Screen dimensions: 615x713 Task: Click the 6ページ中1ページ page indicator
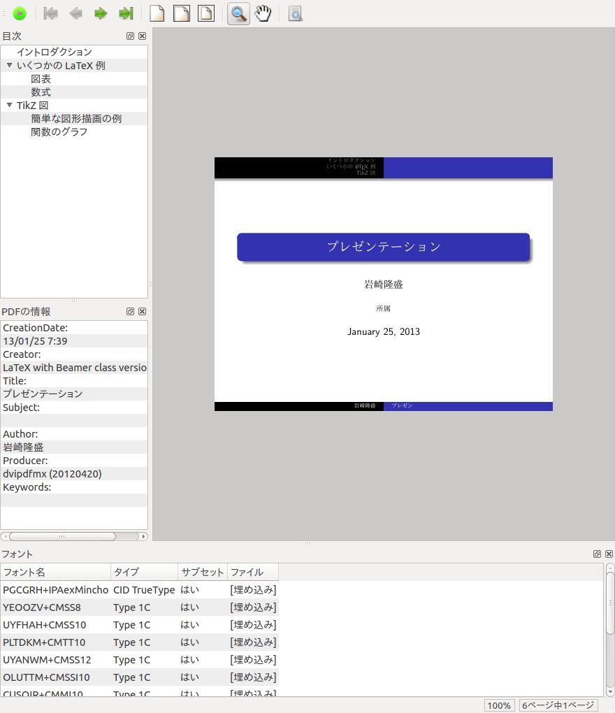coord(558,705)
